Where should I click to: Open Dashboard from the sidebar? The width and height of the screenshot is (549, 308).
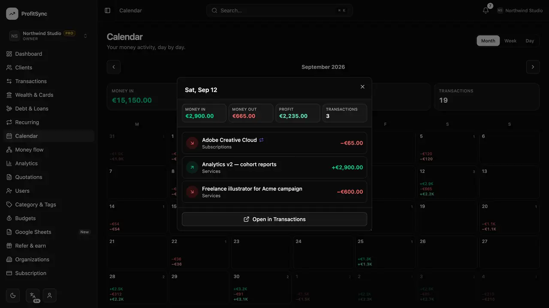tap(48, 54)
